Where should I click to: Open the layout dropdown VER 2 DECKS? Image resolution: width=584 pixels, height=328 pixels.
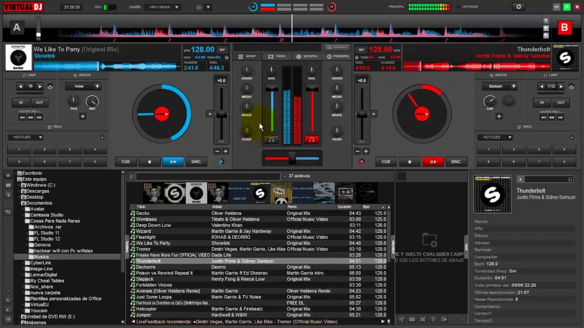click(162, 7)
